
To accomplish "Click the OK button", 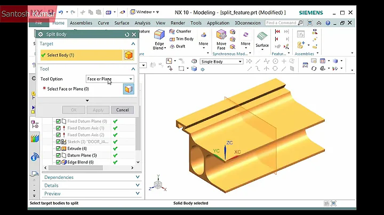I will [74, 110].
